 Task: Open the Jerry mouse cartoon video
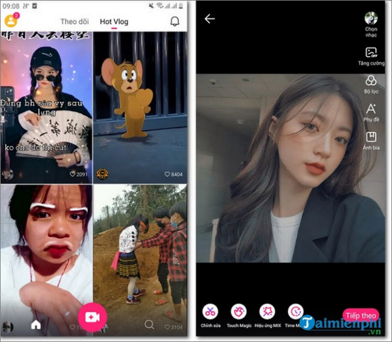139,105
